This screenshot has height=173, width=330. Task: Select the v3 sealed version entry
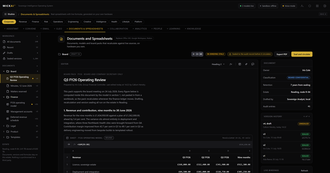pos(287,136)
